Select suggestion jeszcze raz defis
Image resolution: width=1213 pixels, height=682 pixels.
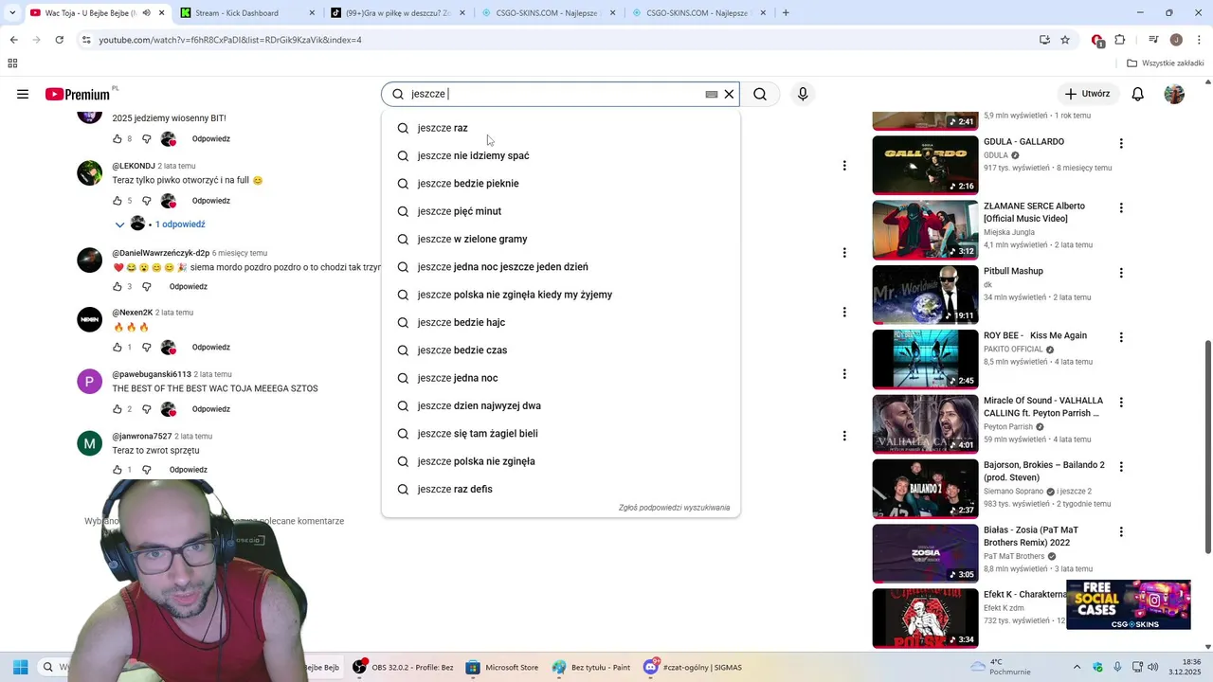[x=560, y=489]
